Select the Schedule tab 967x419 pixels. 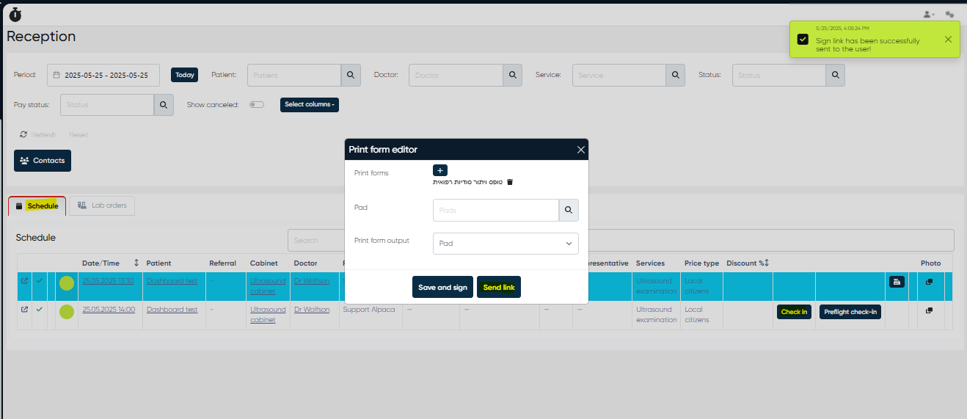(37, 206)
